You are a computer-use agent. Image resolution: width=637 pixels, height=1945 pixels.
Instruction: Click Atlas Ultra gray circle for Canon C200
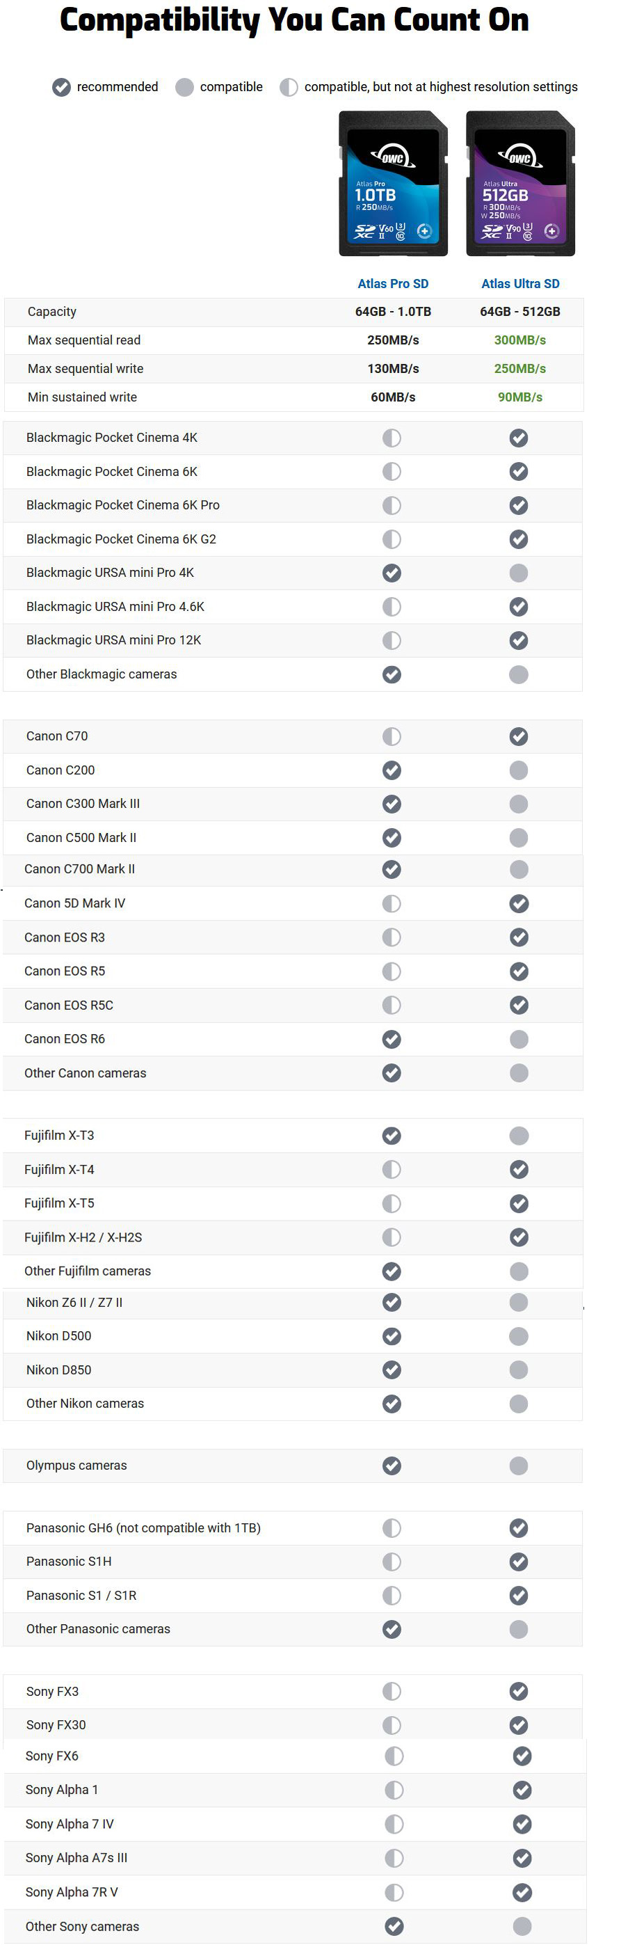click(x=519, y=770)
